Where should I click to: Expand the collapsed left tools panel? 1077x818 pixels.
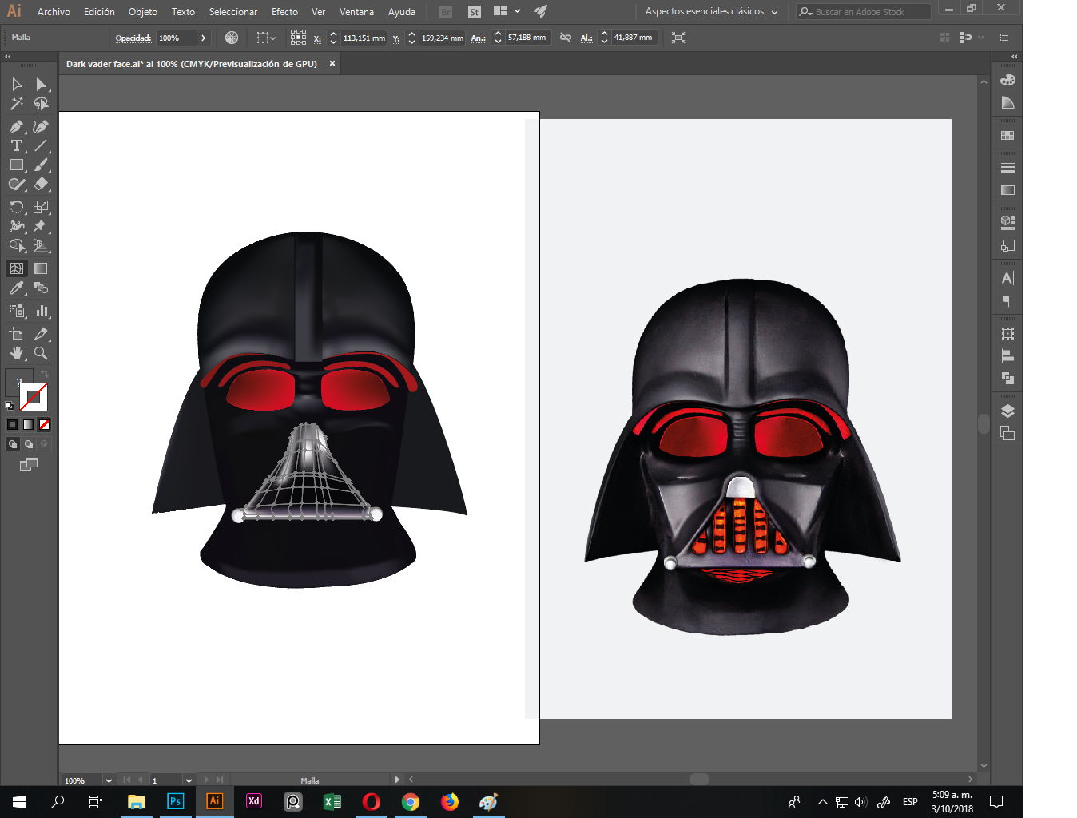tap(8, 57)
